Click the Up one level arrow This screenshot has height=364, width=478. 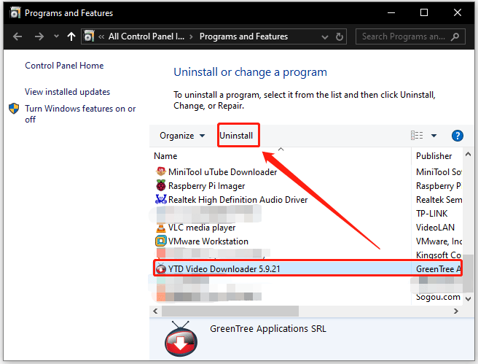tap(71, 36)
